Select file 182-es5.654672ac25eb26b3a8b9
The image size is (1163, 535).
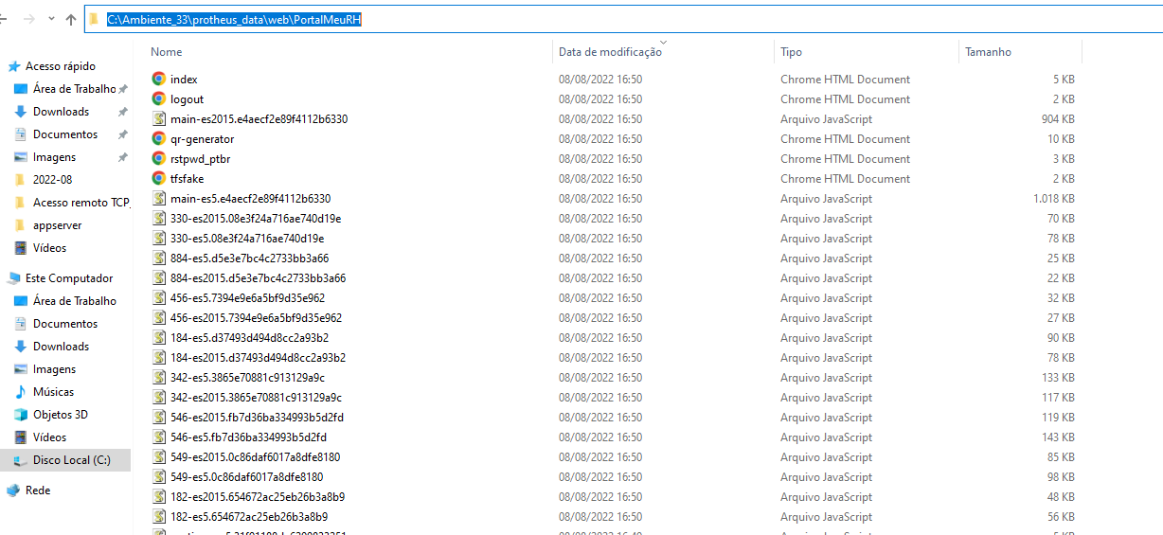point(249,517)
